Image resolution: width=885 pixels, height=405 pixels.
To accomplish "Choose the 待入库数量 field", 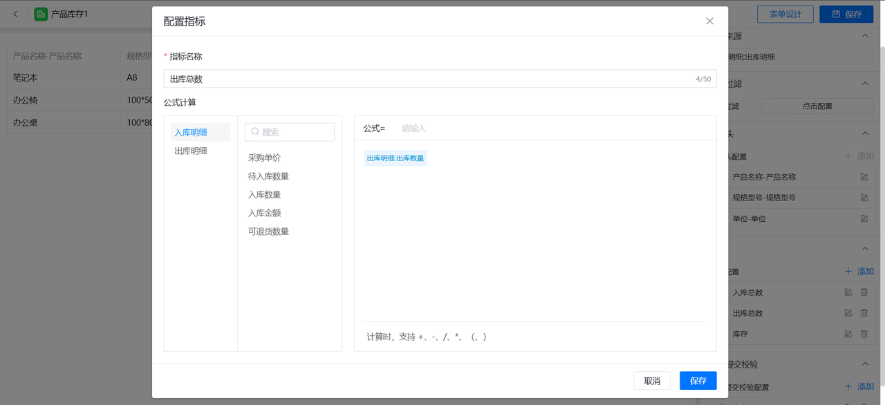I will point(268,176).
